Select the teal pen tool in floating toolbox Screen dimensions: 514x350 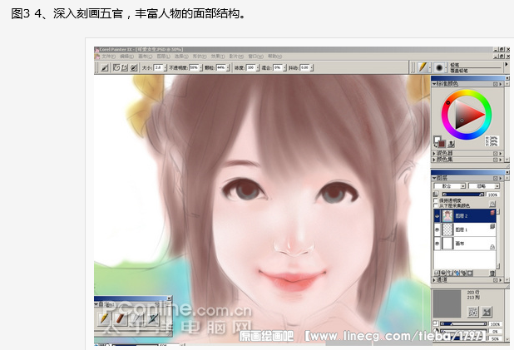tap(153, 318)
